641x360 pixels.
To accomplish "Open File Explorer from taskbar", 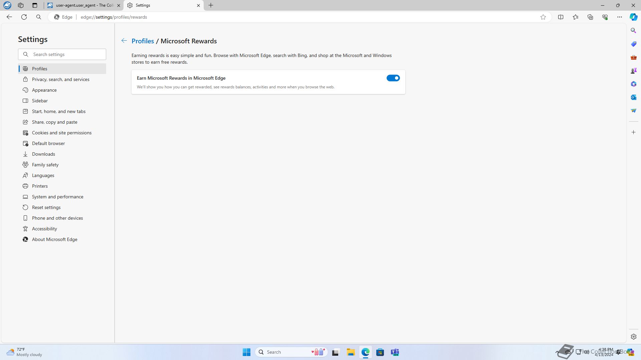I will click(x=351, y=352).
